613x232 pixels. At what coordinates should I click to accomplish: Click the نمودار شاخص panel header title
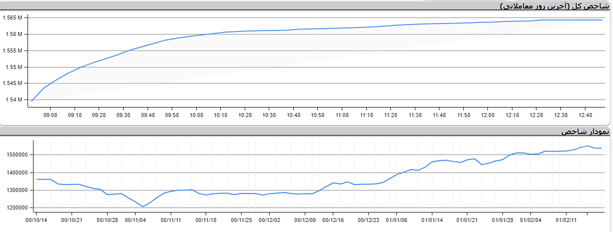tap(585, 131)
